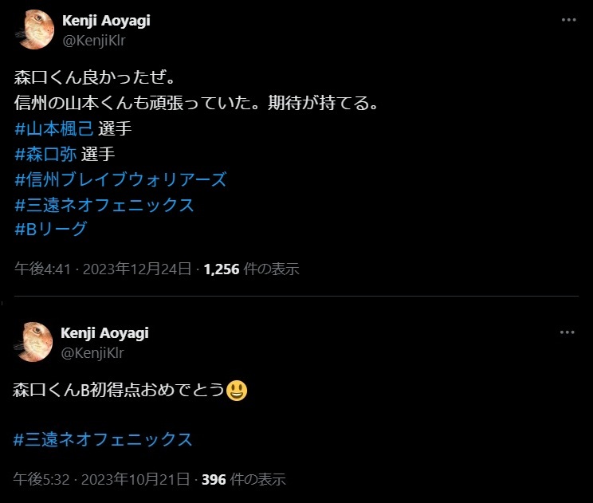Viewport: 593px width, 503px height.
Task: Click the smiley emoji in the October 21 tweet
Action: pyautogui.click(x=237, y=391)
